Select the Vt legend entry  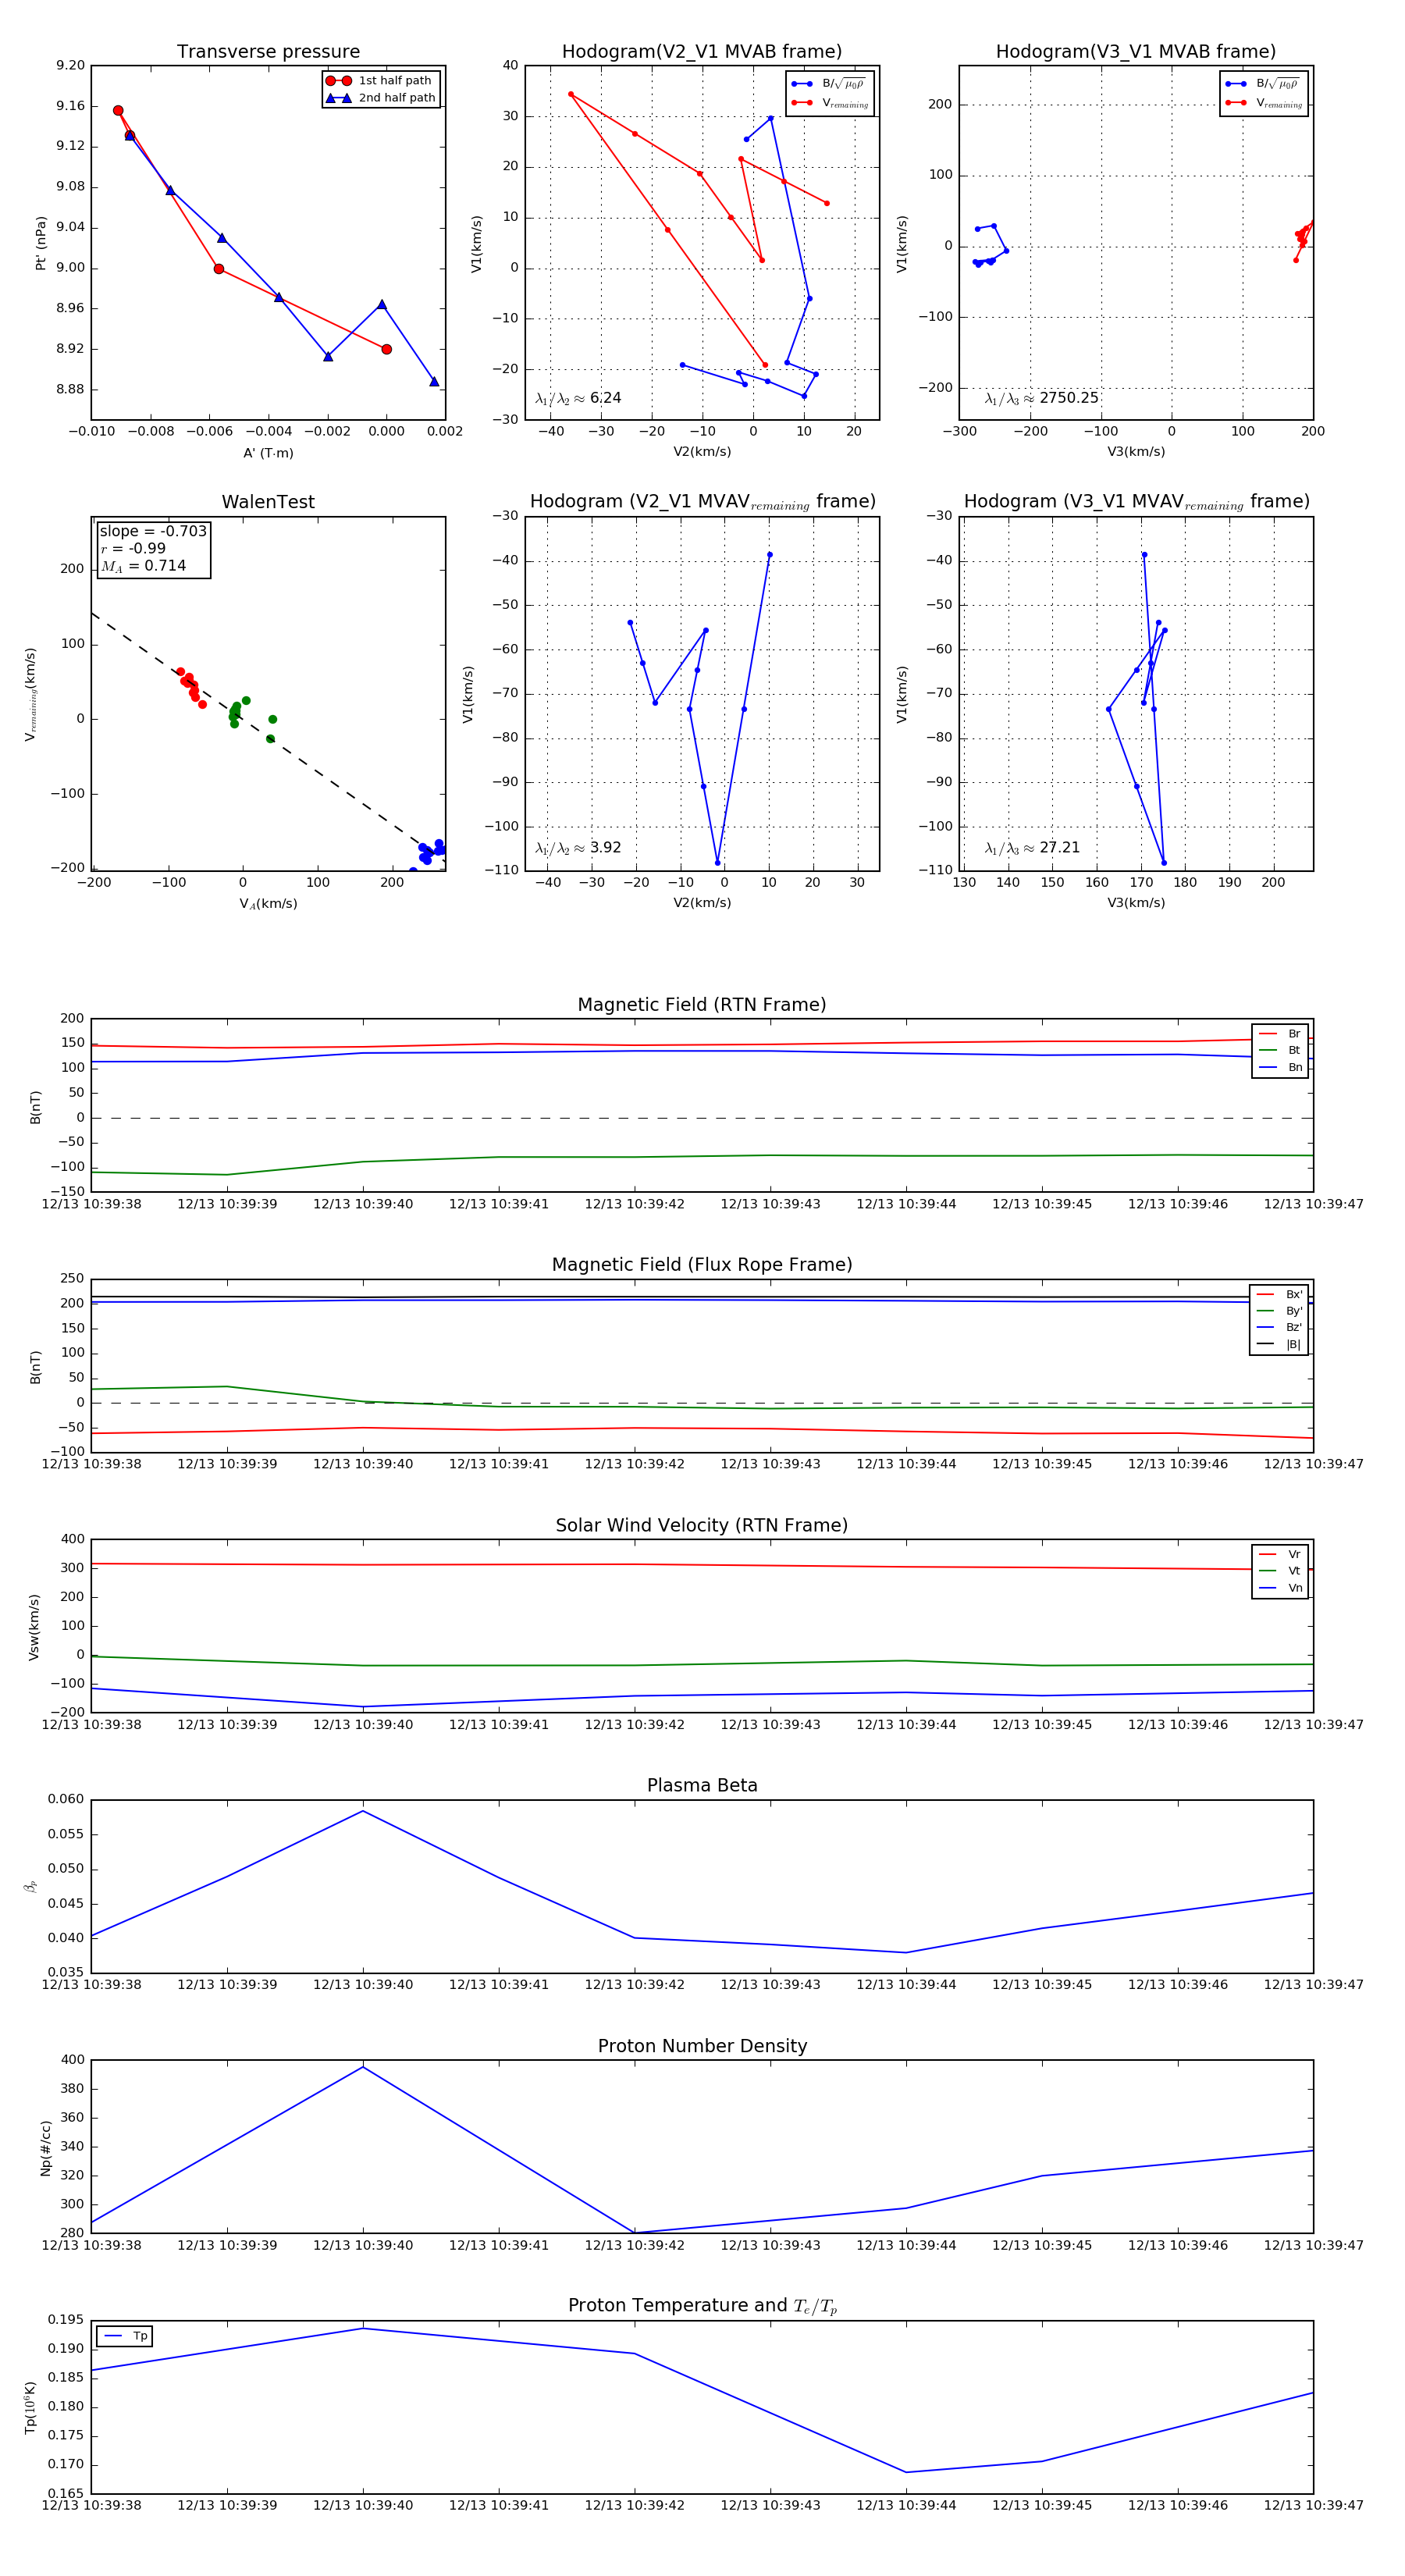click(x=1280, y=1571)
